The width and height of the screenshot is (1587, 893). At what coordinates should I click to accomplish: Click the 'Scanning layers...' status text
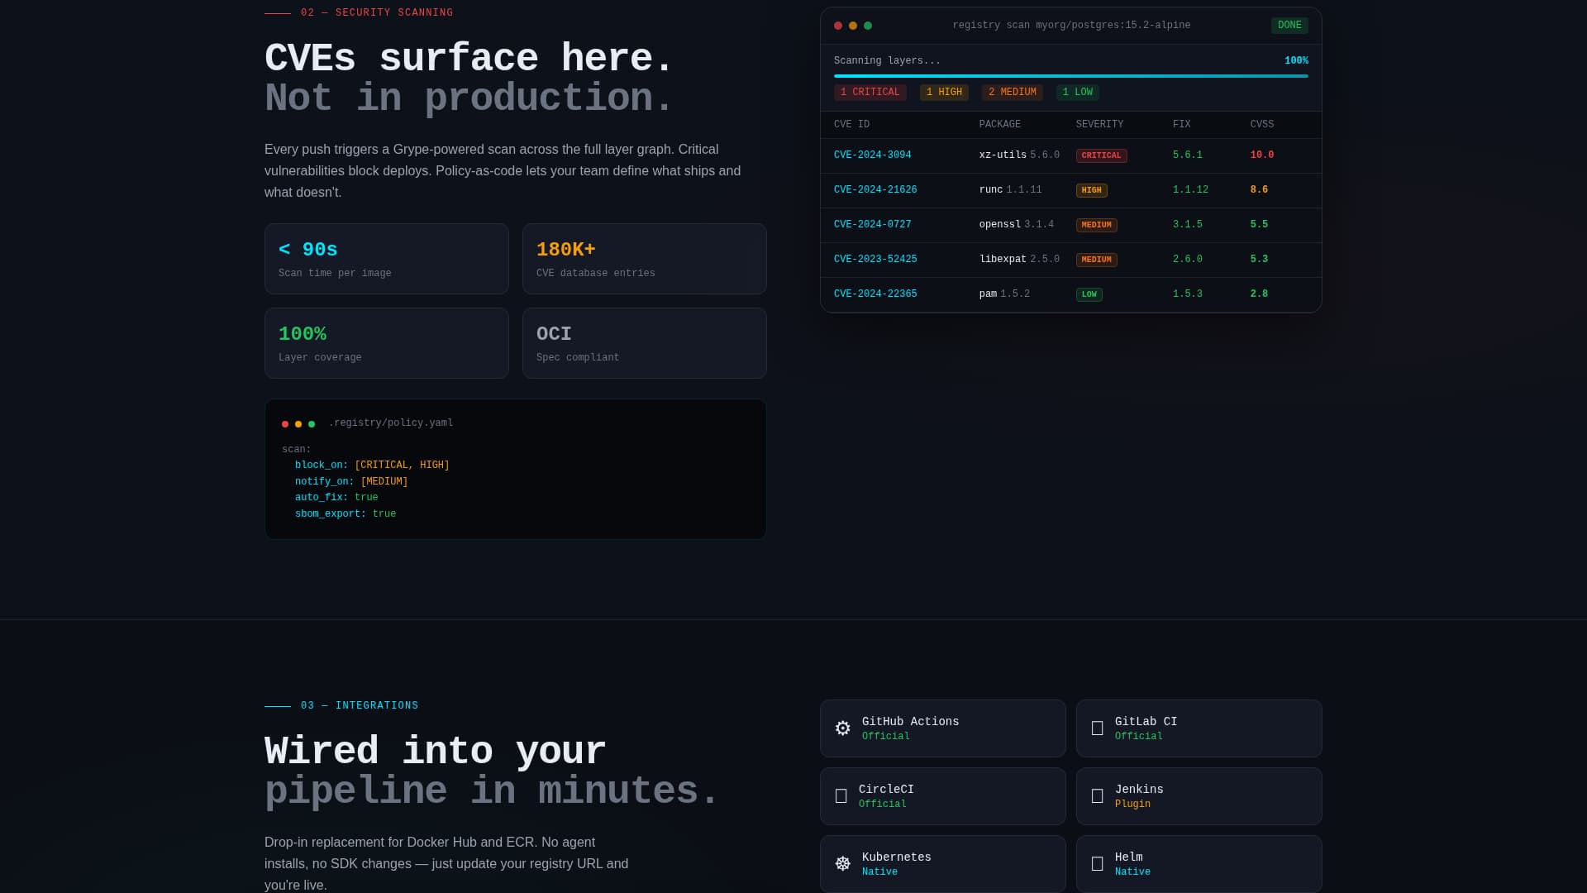pyautogui.click(x=887, y=61)
